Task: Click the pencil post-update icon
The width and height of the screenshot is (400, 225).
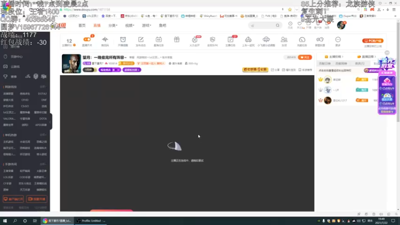Action: point(141,39)
